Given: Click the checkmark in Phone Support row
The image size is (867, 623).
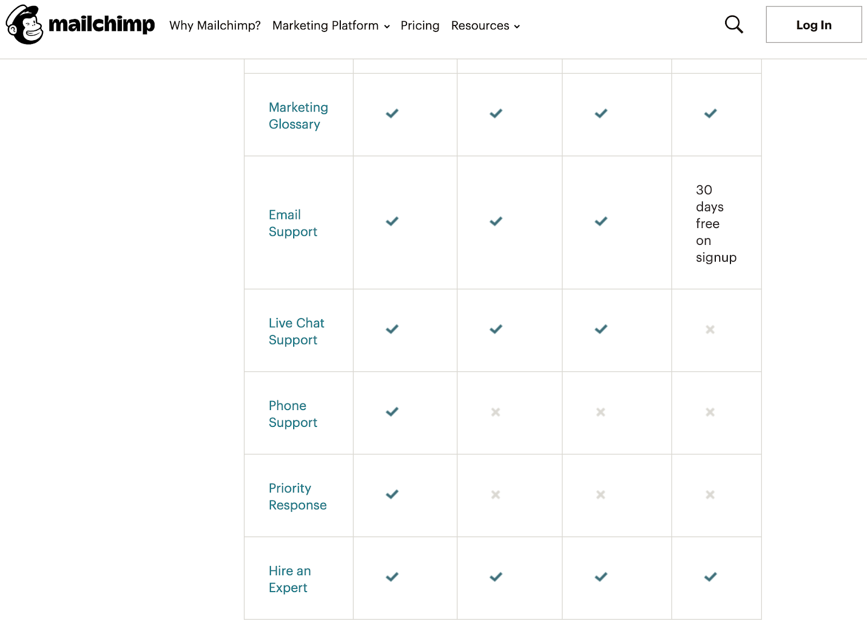Looking at the screenshot, I should click(392, 412).
